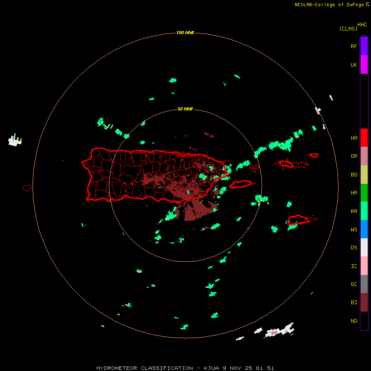Click the 'GC' legend label text
The width and height of the screenshot is (371, 371).
point(354,284)
